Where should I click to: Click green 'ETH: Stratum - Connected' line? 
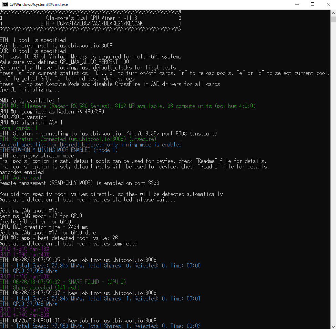[x=78, y=139]
